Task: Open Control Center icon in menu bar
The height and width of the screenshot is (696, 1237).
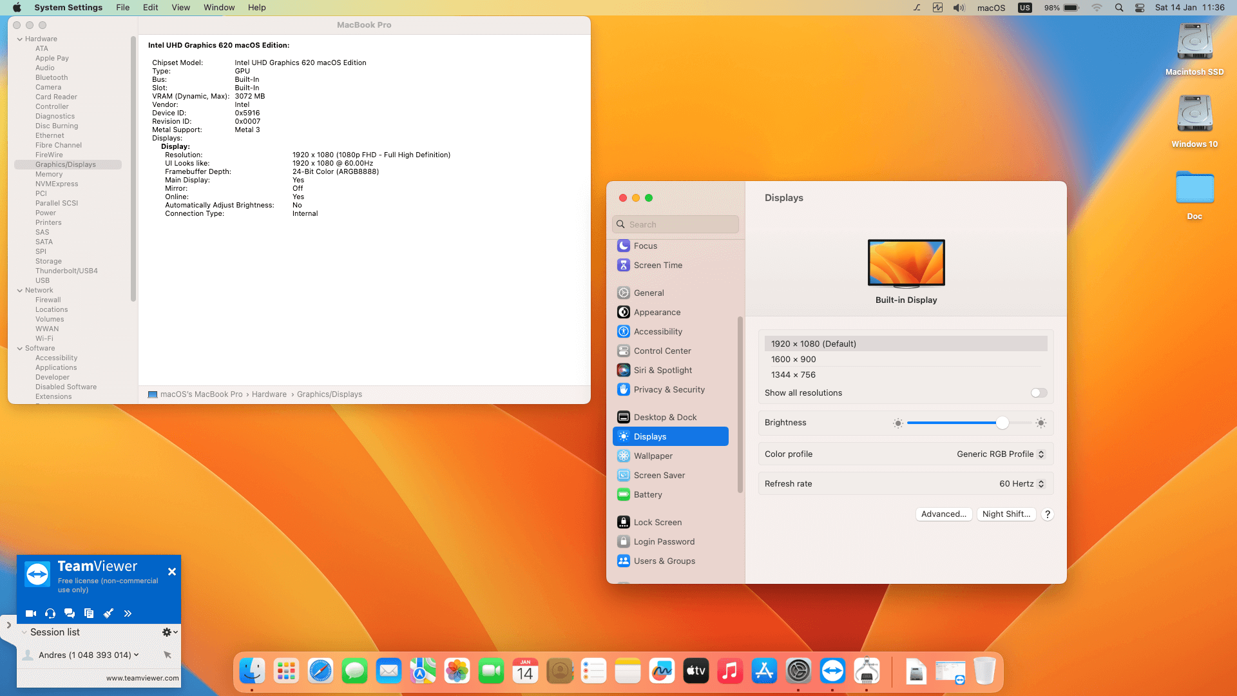Action: [x=1140, y=8]
